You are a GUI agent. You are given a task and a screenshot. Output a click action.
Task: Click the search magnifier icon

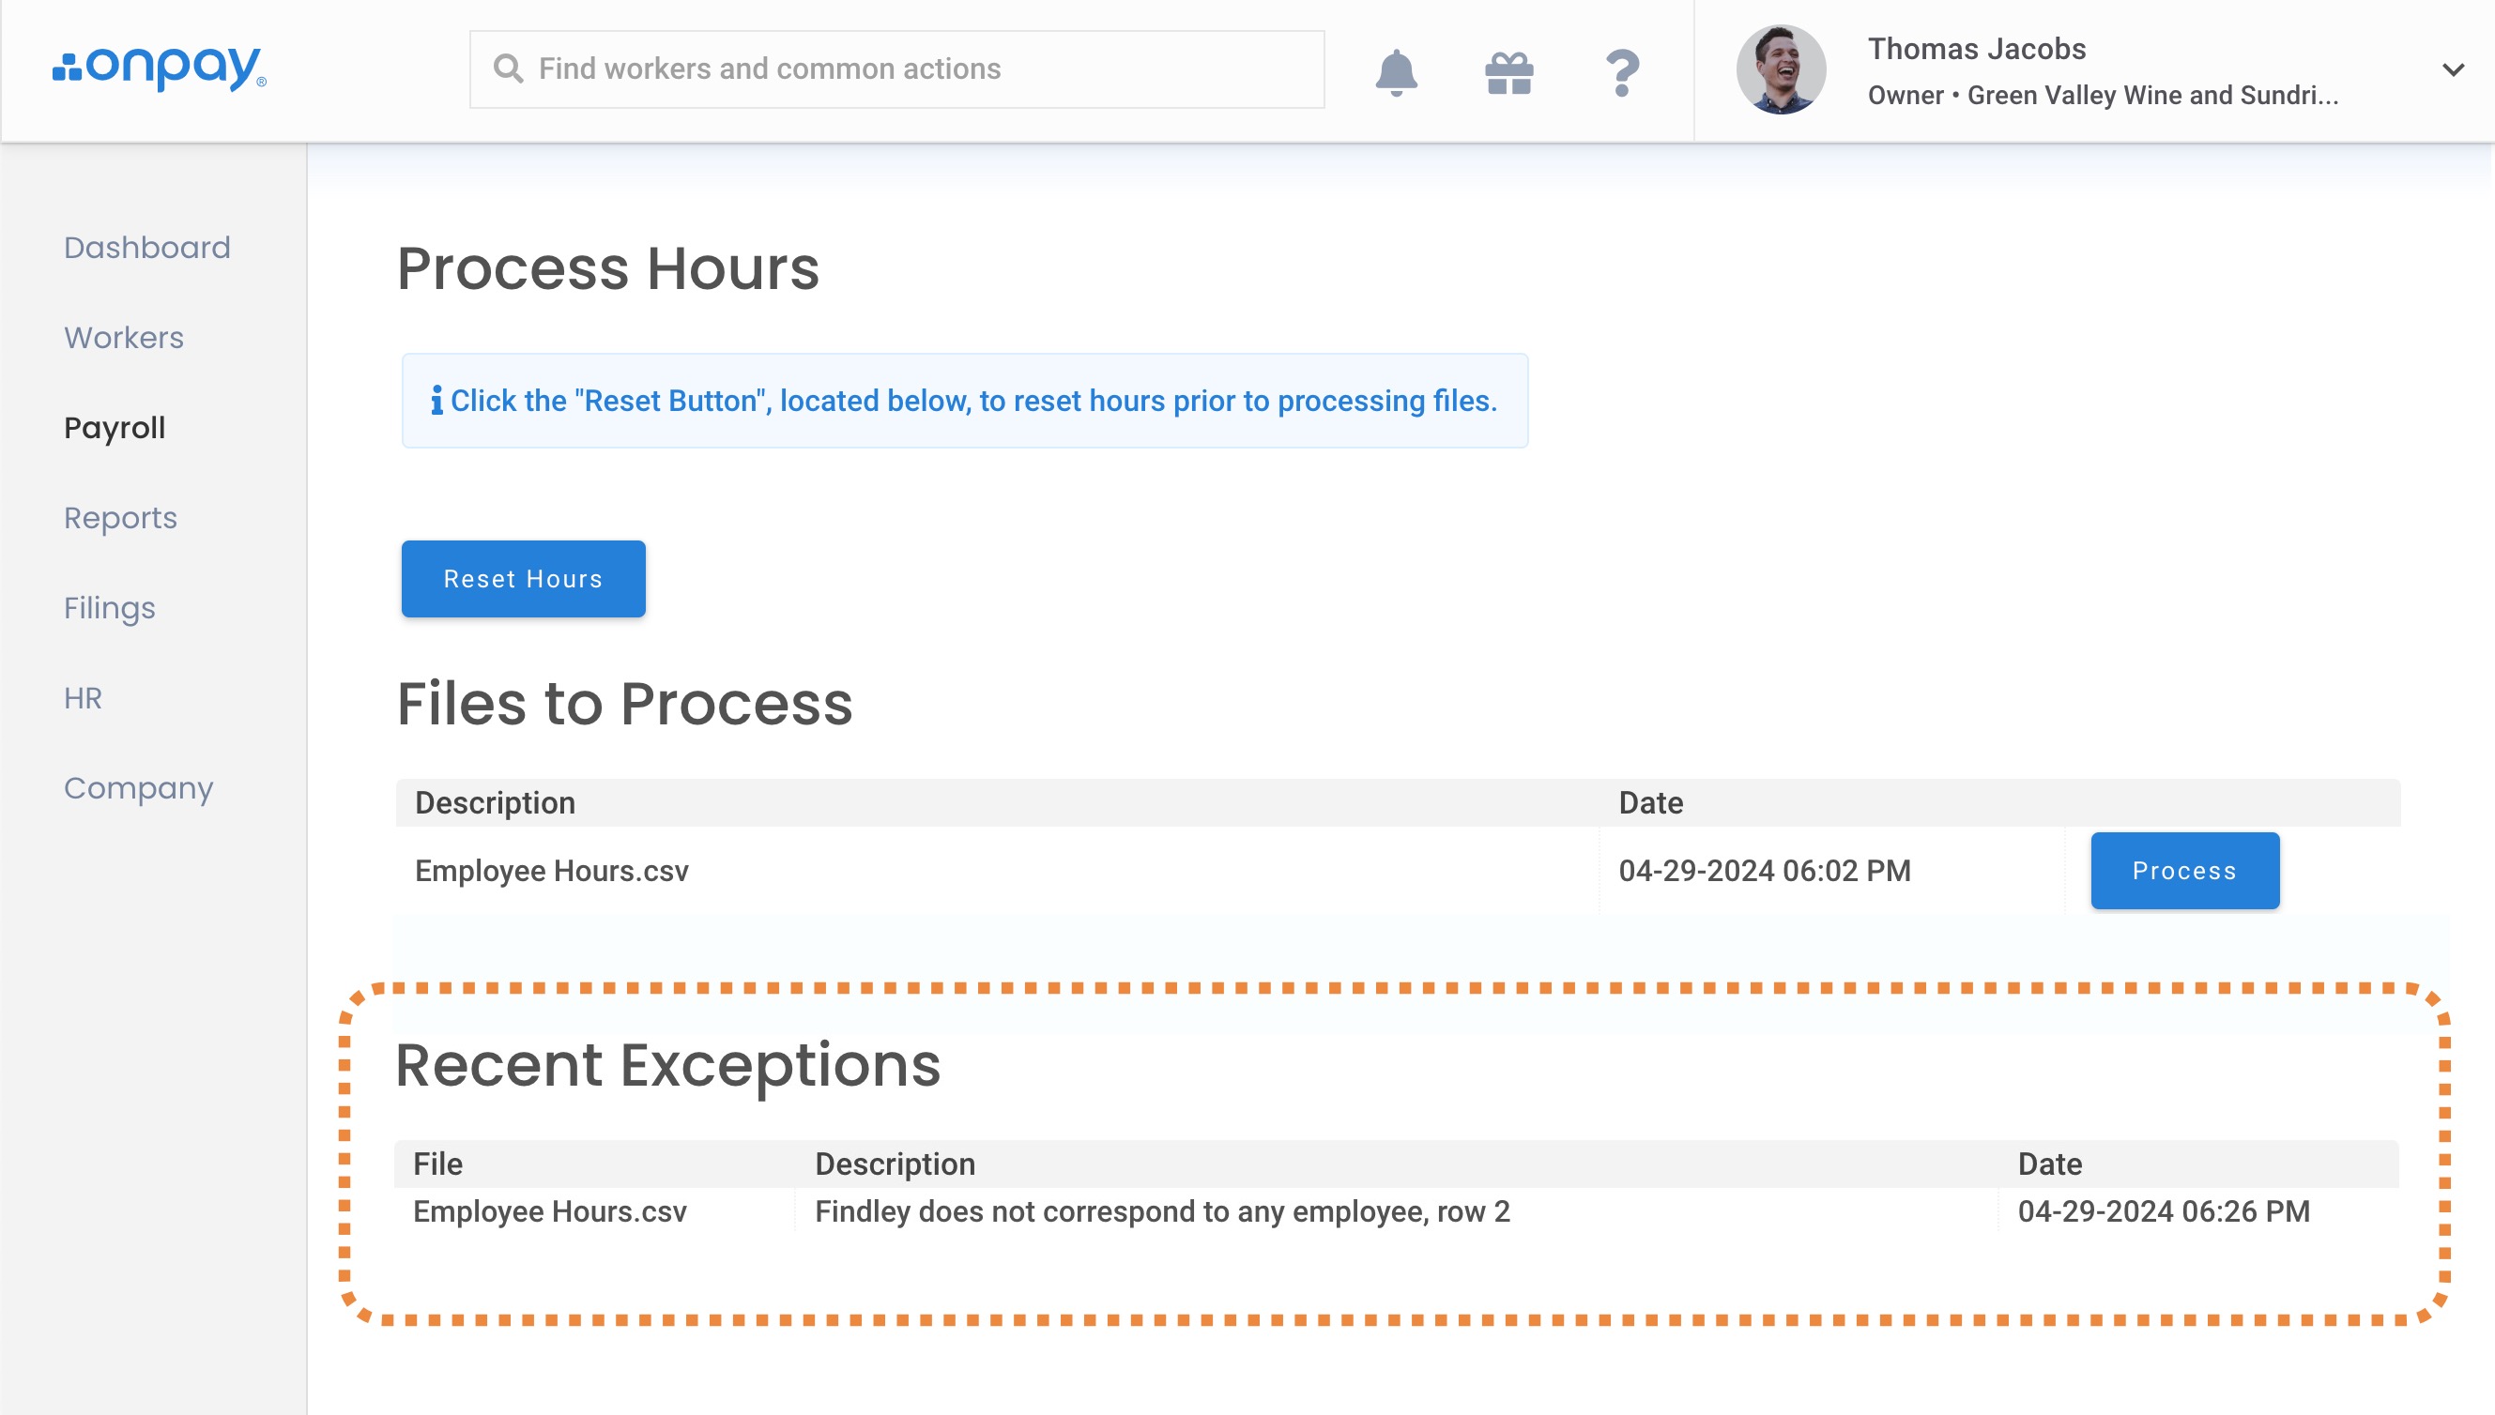(x=508, y=68)
